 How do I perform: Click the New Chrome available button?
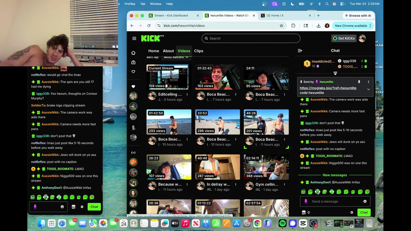[x=353, y=26]
